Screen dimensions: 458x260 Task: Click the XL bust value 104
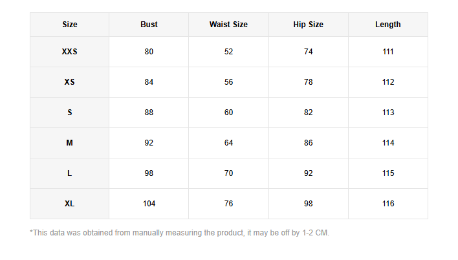click(149, 204)
